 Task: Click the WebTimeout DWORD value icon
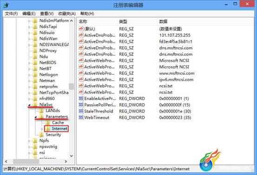click(81, 118)
